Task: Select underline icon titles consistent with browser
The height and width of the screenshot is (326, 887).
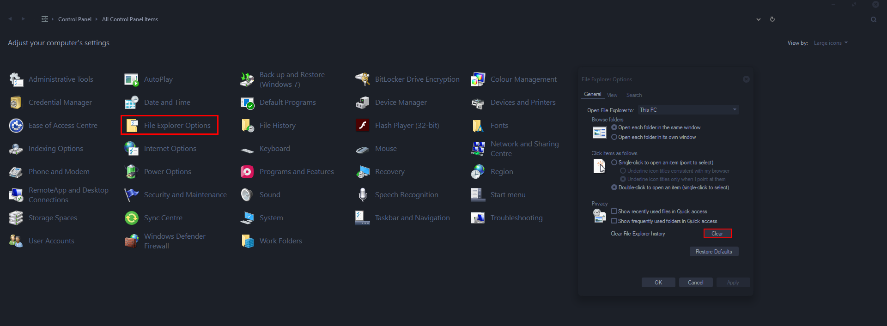Action: point(623,171)
